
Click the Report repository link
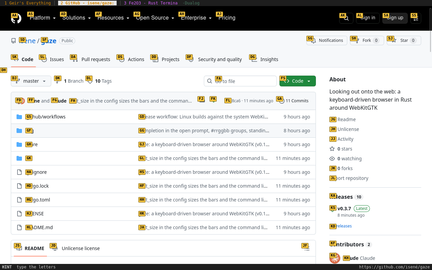click(x=349, y=178)
